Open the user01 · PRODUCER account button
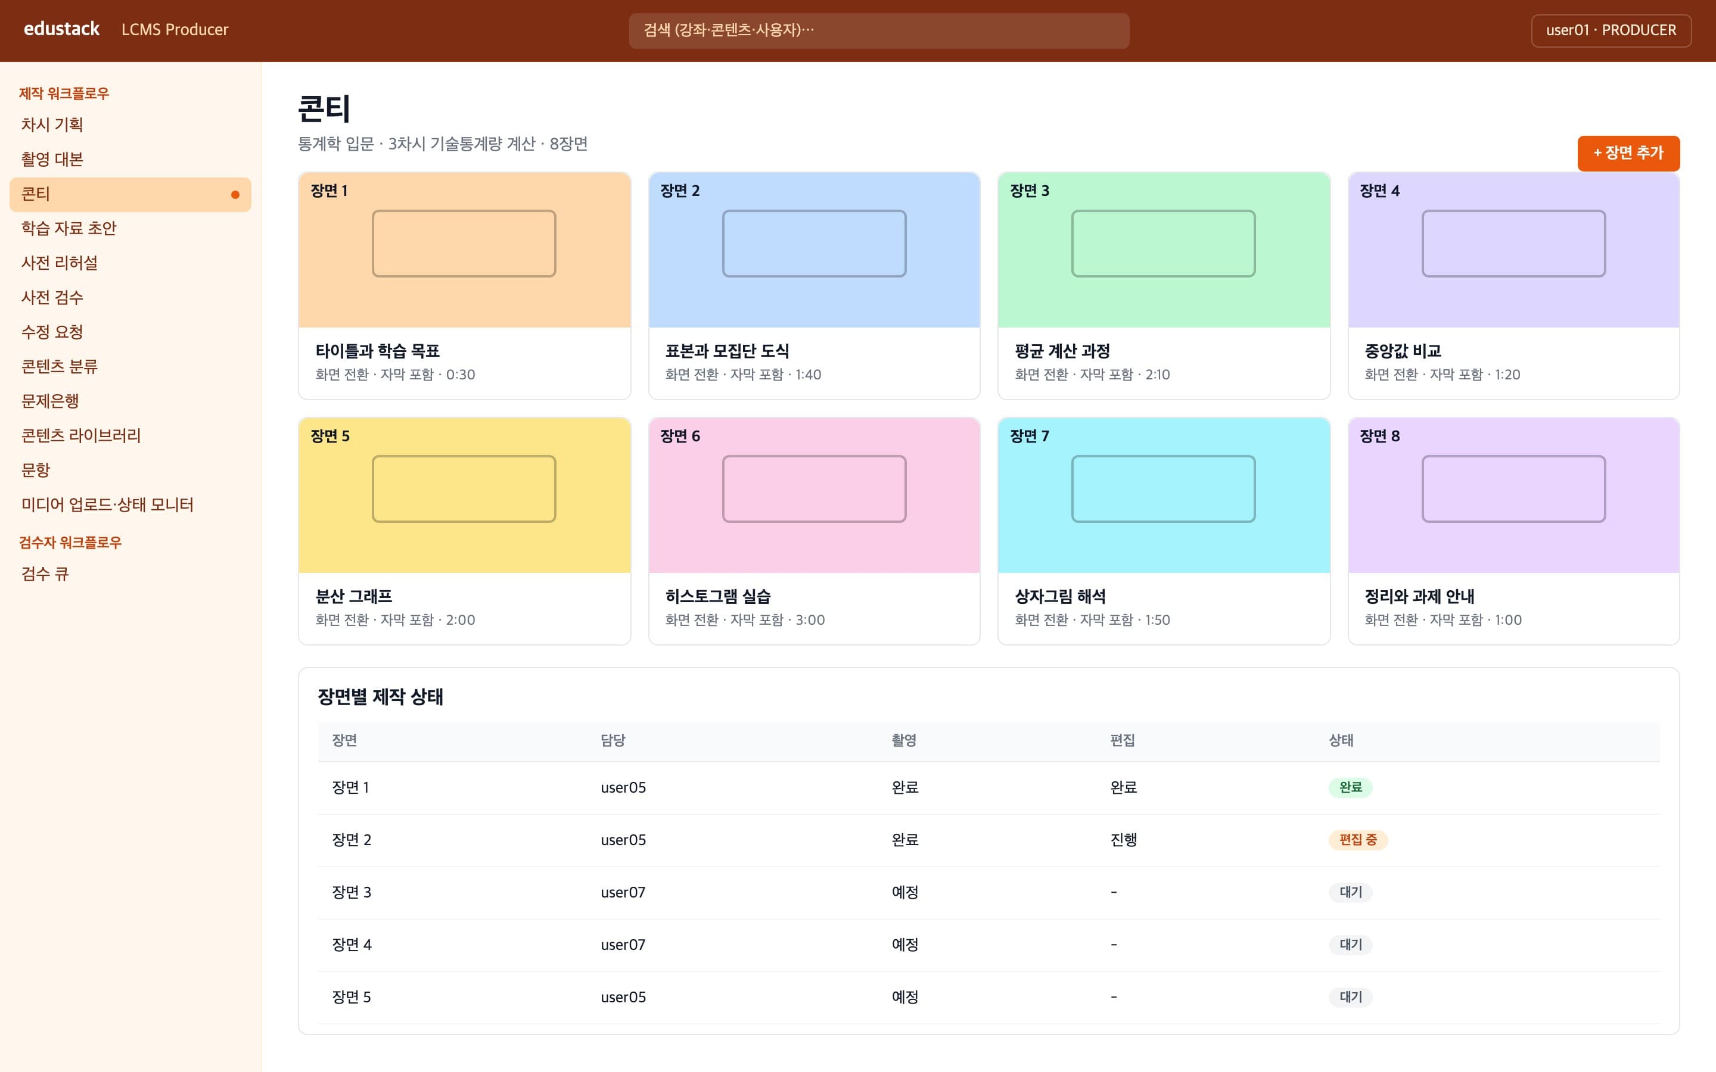 pyautogui.click(x=1611, y=30)
